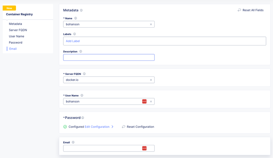The height and width of the screenshot is (158, 273).
Task: Click info icon beside Server FQDN label
Action: [x=84, y=74]
